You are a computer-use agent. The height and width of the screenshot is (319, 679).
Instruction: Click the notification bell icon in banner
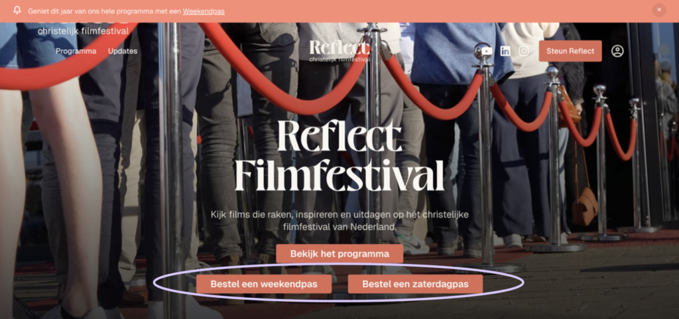point(17,11)
